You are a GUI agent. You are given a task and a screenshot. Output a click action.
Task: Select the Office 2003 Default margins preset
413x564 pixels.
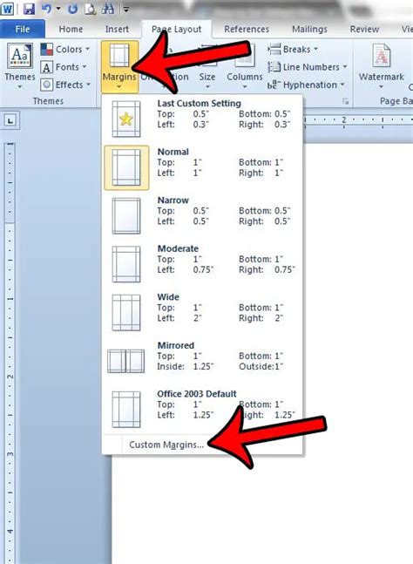click(202, 410)
